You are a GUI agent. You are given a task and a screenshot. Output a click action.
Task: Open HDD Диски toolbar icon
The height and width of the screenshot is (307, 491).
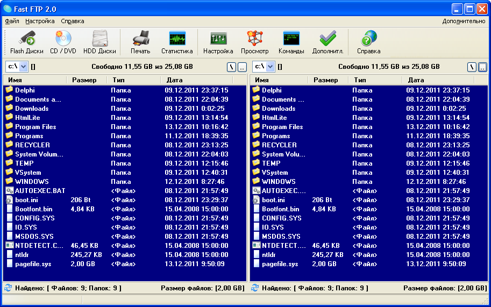[99, 39]
